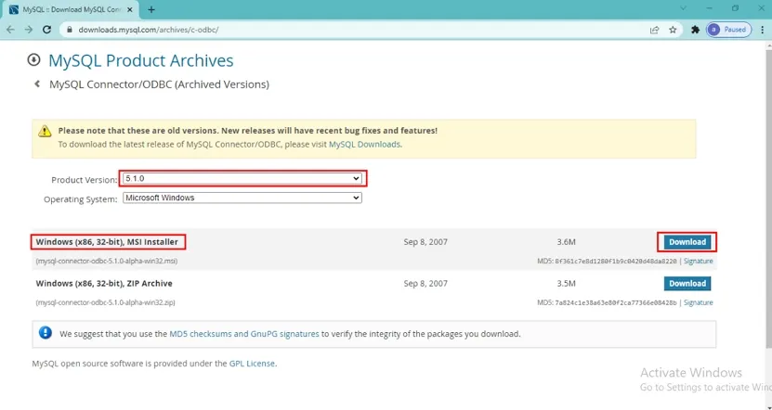Open the Operating System dropdown

[x=242, y=198]
